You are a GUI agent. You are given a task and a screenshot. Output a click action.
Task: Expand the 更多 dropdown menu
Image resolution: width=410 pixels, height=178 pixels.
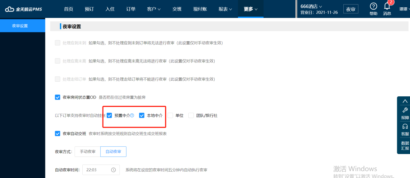pos(250,9)
